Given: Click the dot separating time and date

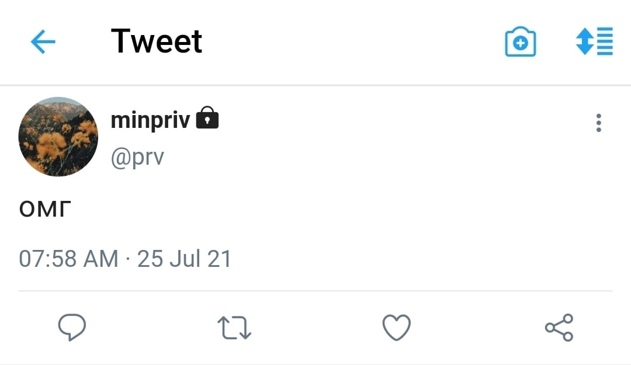Looking at the screenshot, I should pos(128,259).
